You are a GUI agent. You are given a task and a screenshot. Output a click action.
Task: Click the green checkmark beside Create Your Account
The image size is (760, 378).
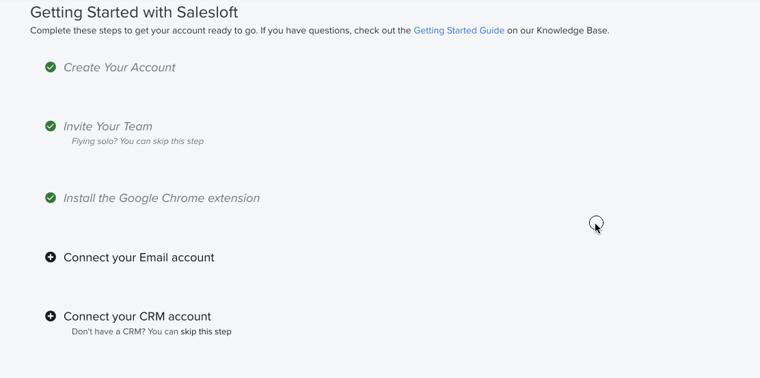tap(51, 67)
